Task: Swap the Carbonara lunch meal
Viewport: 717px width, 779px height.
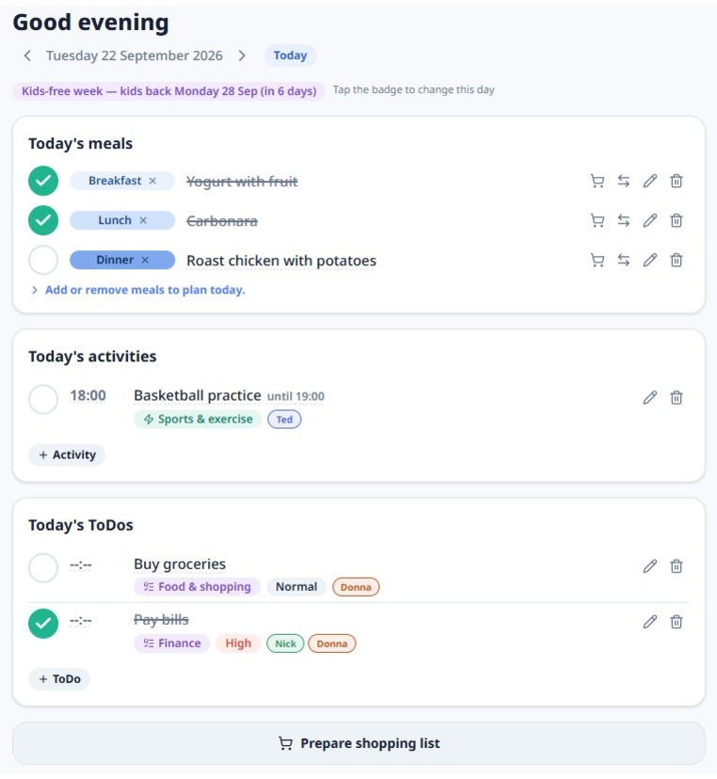Action: [624, 220]
